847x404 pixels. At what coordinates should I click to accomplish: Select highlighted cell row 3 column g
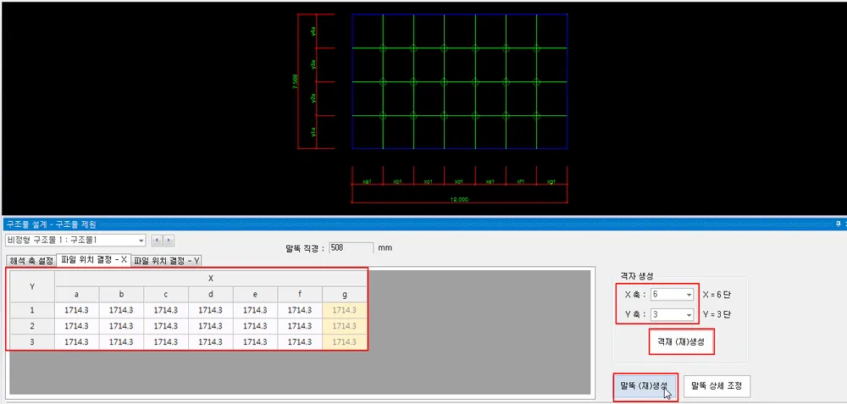pyautogui.click(x=345, y=342)
